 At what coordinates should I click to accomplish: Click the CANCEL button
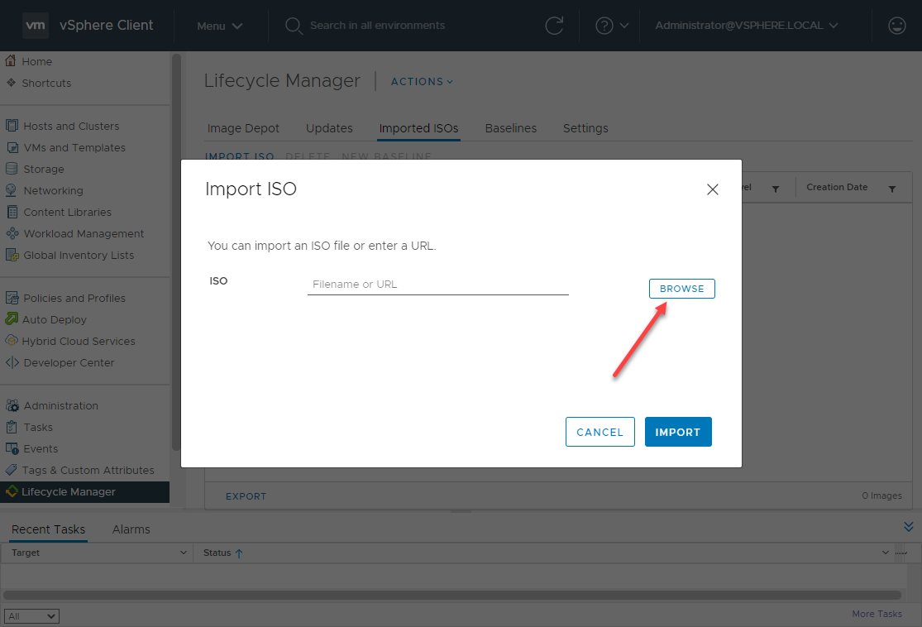click(x=600, y=432)
